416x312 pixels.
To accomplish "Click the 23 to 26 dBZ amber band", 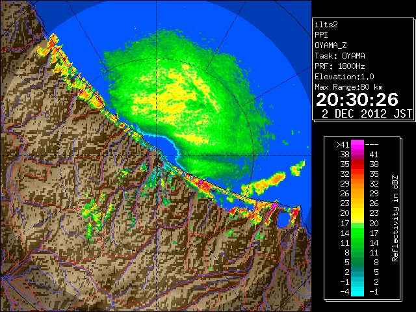I will point(357,203).
